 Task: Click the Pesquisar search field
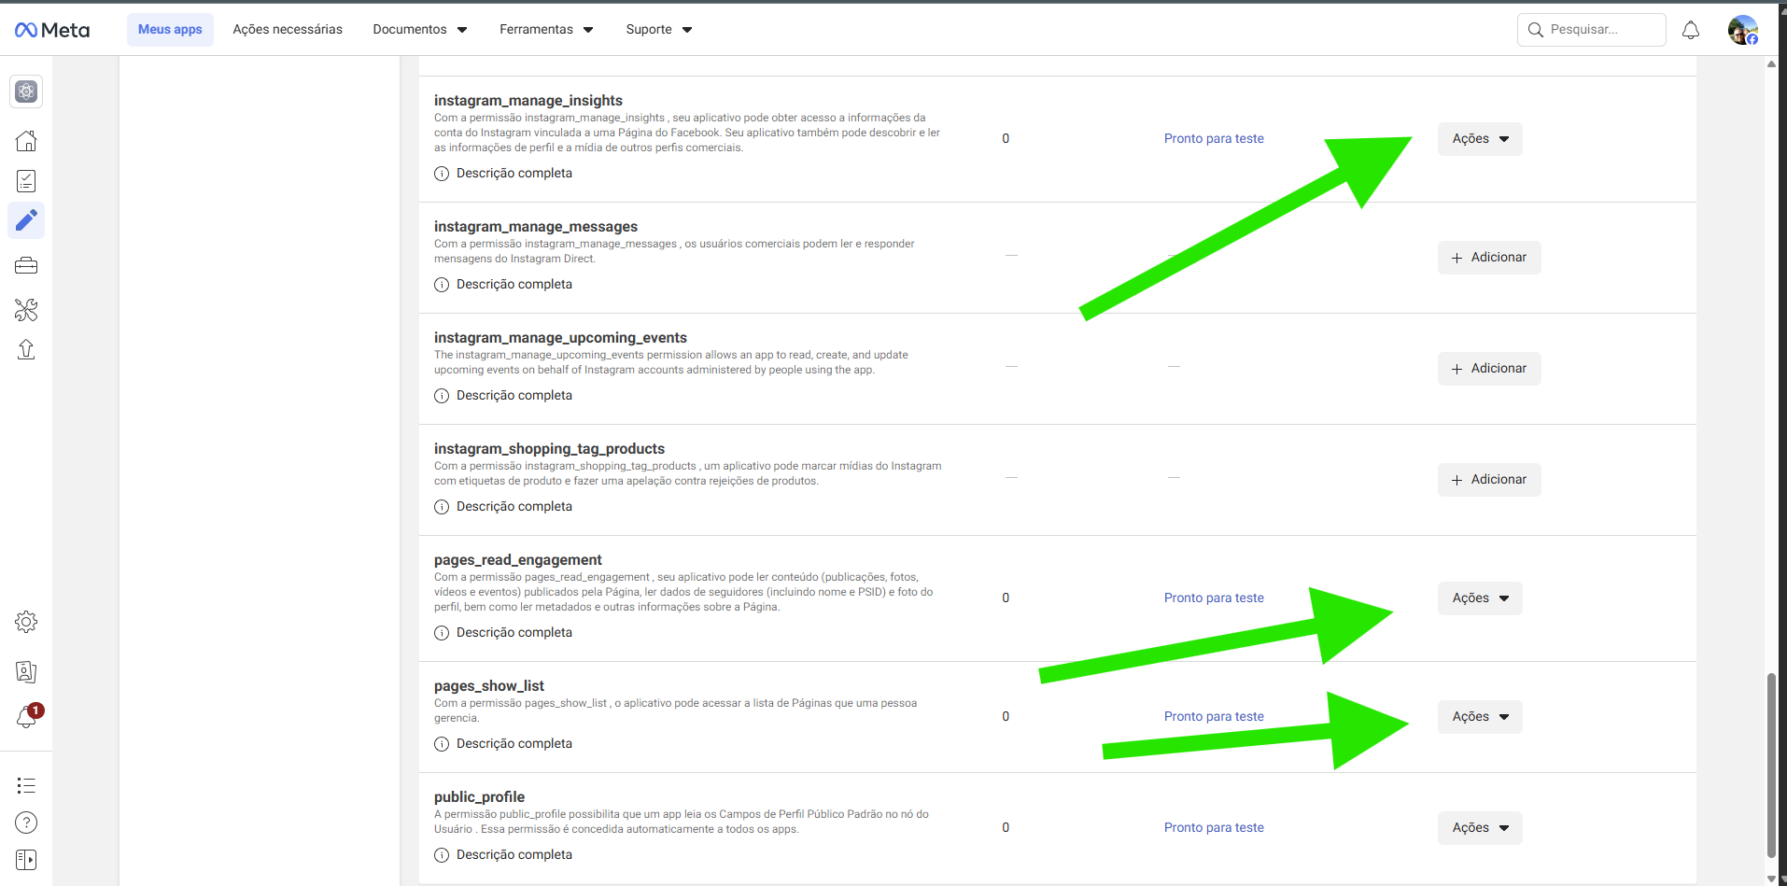1591,30
